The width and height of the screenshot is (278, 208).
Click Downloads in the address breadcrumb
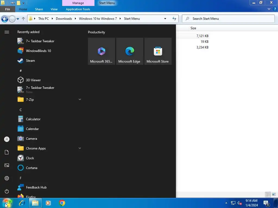tap(64, 19)
